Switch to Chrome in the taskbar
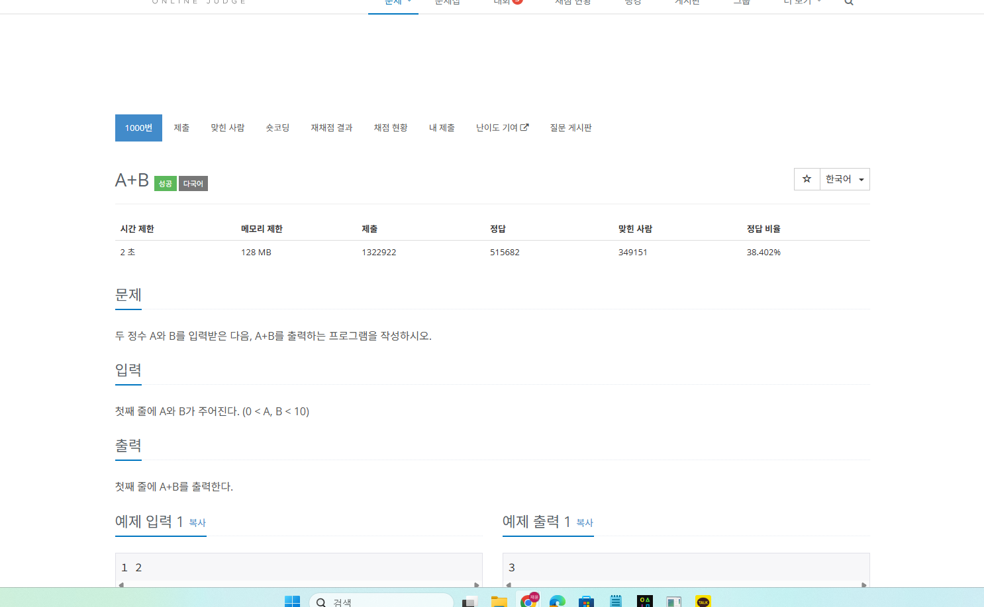 click(x=528, y=600)
